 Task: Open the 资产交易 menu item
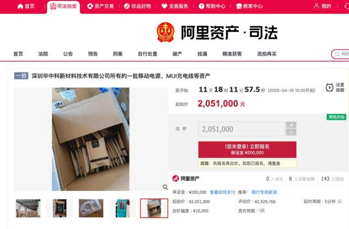[100, 6]
